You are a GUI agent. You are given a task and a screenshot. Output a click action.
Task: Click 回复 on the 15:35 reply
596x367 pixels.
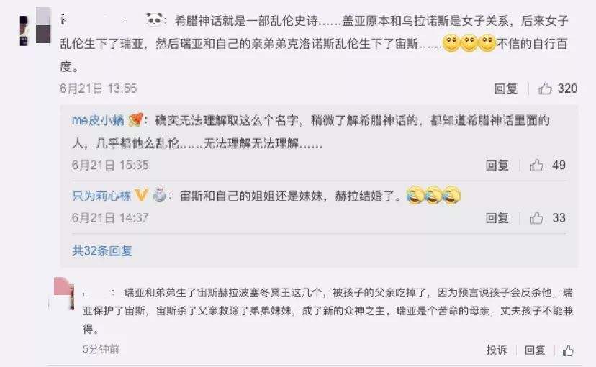(x=497, y=166)
